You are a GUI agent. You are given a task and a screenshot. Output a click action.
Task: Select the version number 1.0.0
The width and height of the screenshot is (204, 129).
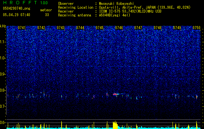(44, 3)
